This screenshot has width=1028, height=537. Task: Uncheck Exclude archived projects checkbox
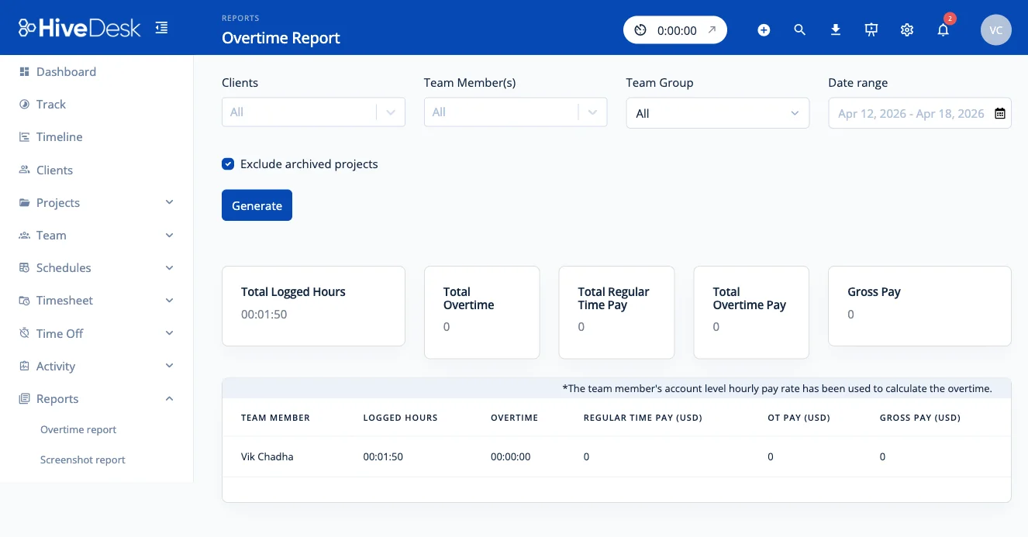(x=228, y=164)
